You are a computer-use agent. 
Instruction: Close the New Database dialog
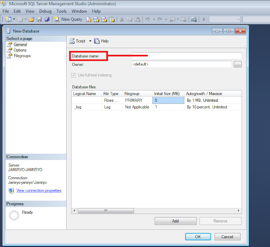click(x=240, y=31)
